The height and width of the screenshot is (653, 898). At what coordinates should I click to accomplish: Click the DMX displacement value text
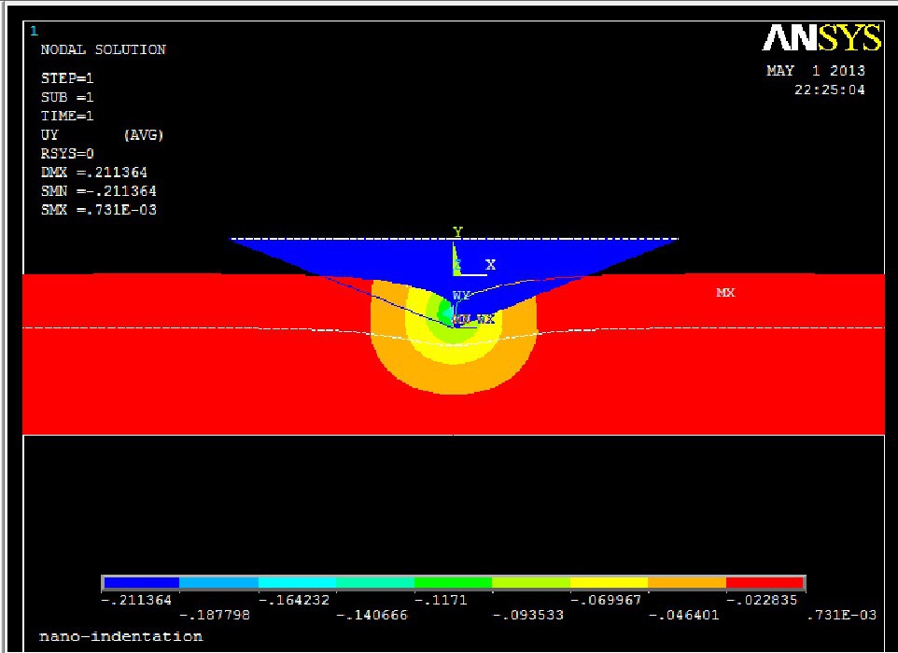pos(93,173)
